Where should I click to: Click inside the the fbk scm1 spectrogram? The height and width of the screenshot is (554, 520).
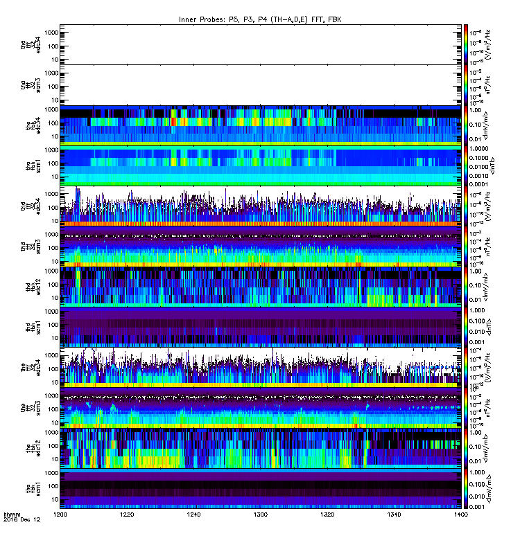pyautogui.click(x=261, y=489)
